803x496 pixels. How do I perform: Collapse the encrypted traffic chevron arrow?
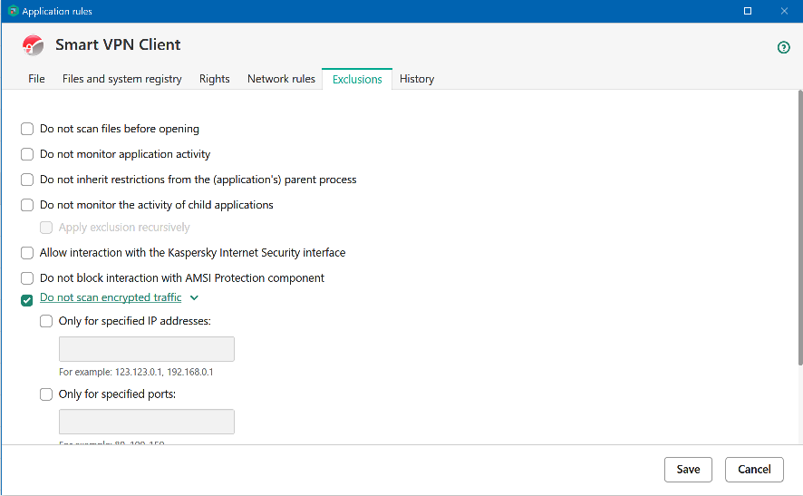tap(194, 298)
